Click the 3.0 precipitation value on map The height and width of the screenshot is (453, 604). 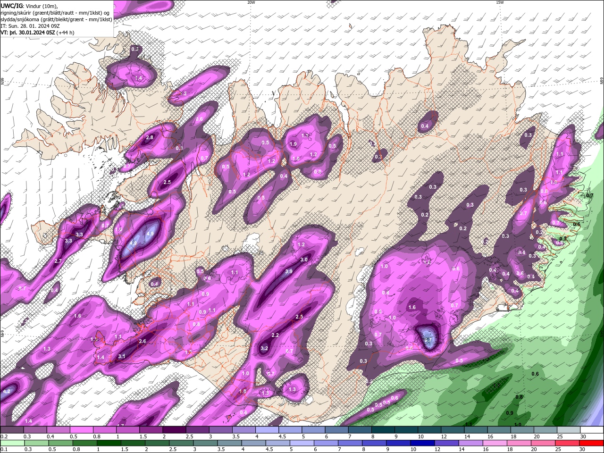pos(304,260)
